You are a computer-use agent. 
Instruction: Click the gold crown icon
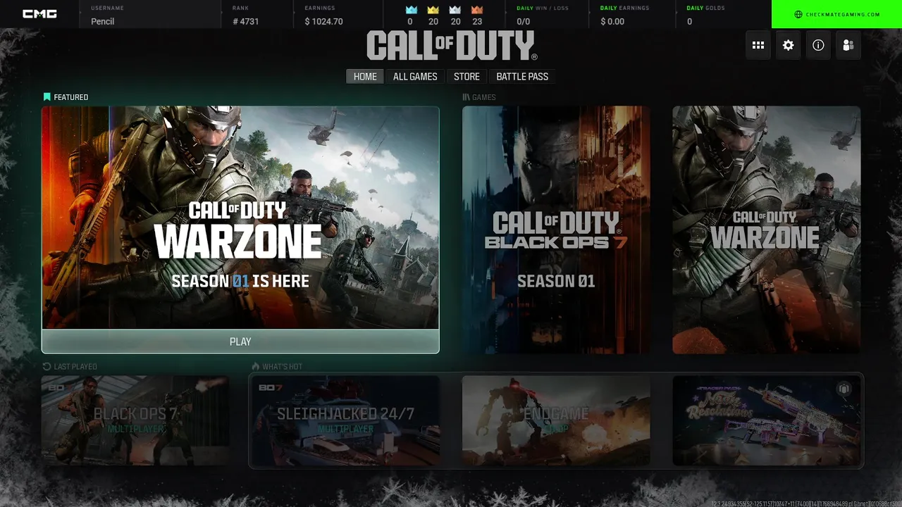[x=433, y=10]
